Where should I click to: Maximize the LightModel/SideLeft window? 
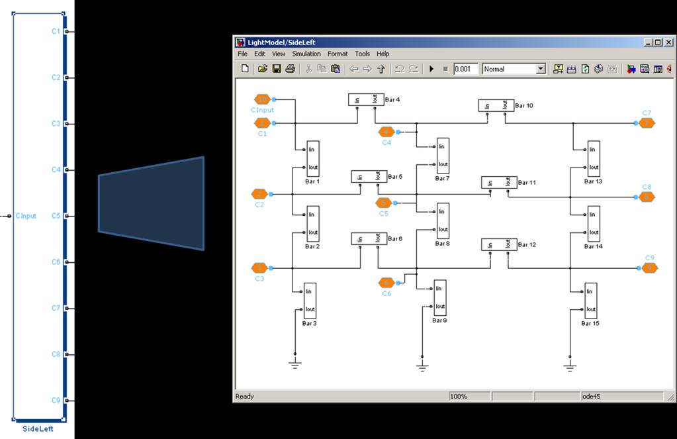[x=658, y=42]
